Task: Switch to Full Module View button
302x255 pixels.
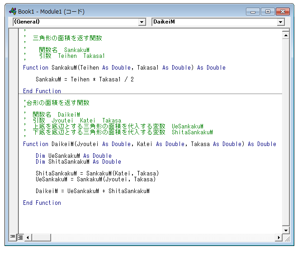Action: pyautogui.click(x=20, y=237)
